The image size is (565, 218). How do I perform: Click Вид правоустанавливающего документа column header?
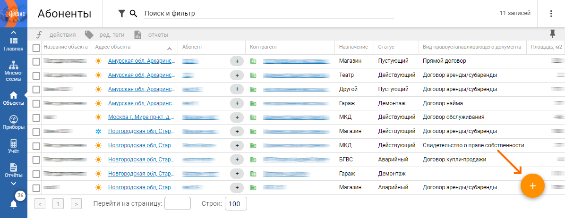click(472, 47)
